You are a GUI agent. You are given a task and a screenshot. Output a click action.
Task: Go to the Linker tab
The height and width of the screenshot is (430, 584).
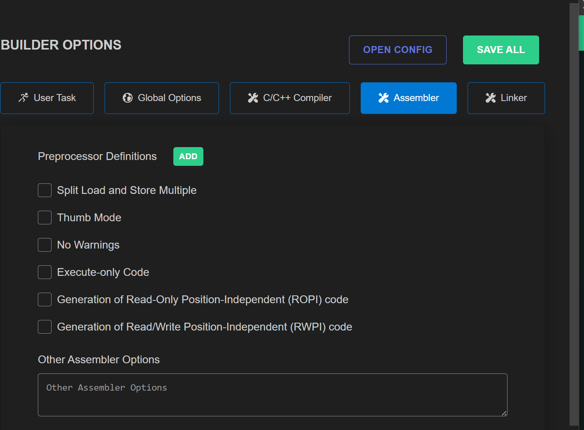pos(506,98)
